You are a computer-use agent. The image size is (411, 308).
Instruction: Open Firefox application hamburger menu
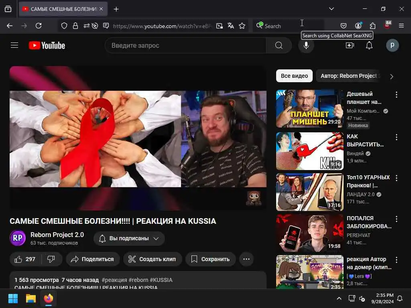point(401,26)
